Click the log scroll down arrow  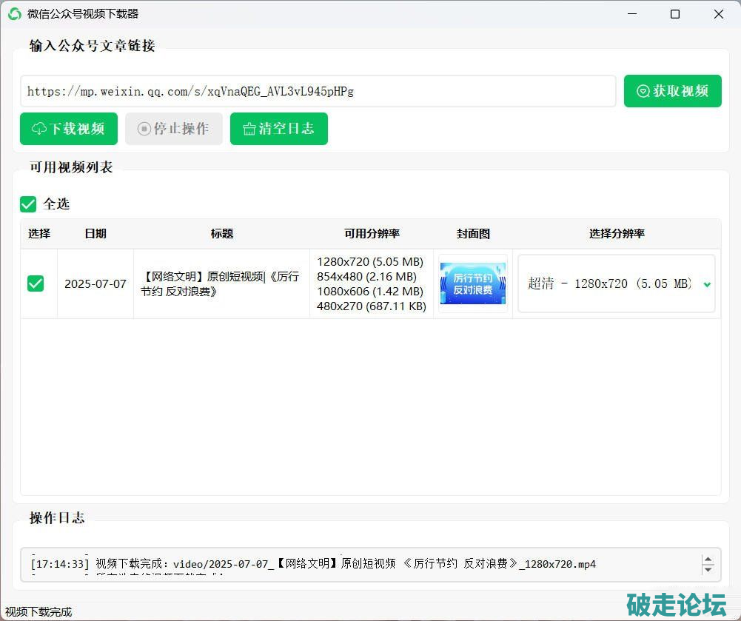708,569
